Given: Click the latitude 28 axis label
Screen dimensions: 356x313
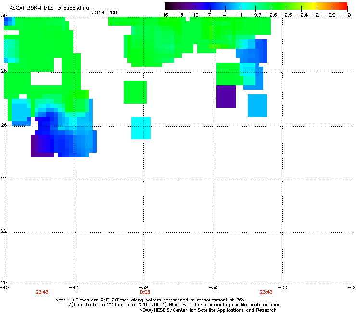Looking at the screenshot, I should click(4, 71).
